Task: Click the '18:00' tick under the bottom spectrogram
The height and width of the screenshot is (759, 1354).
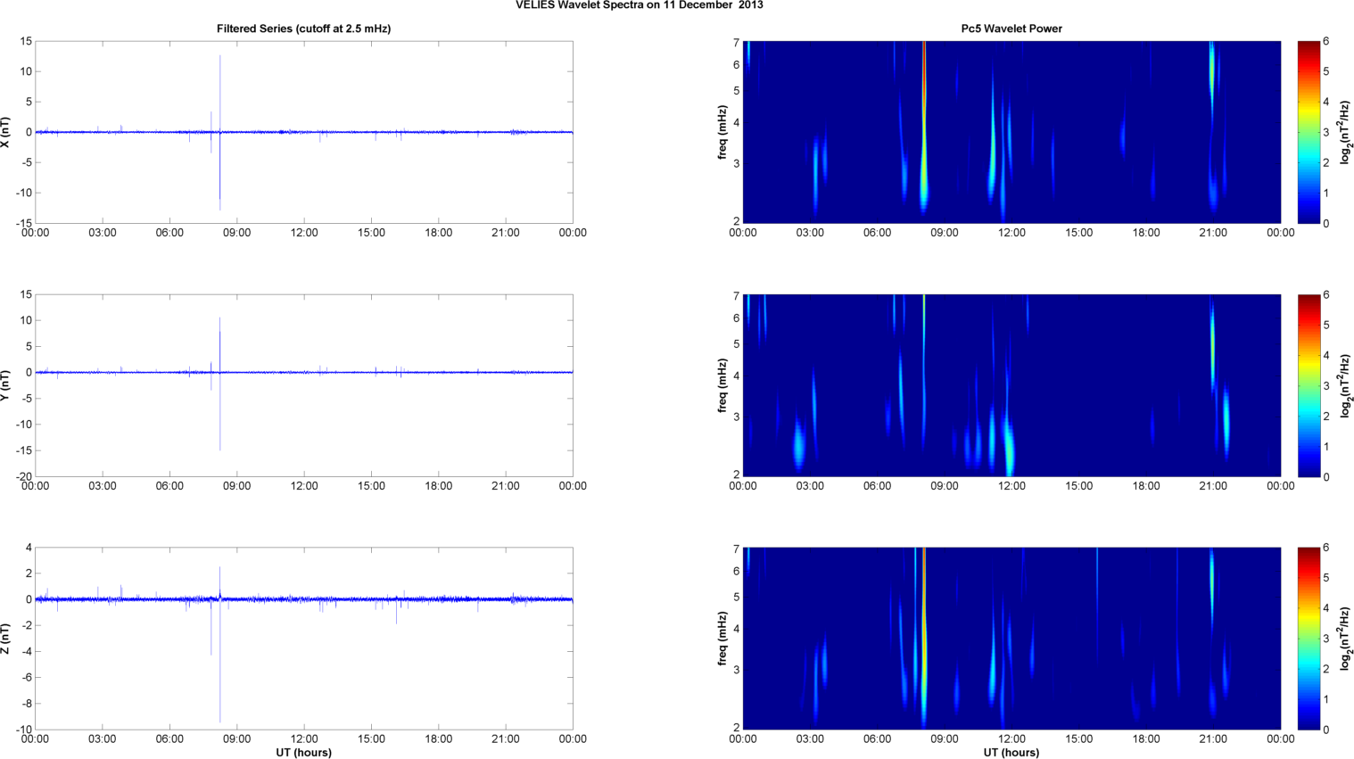Action: point(1146,739)
